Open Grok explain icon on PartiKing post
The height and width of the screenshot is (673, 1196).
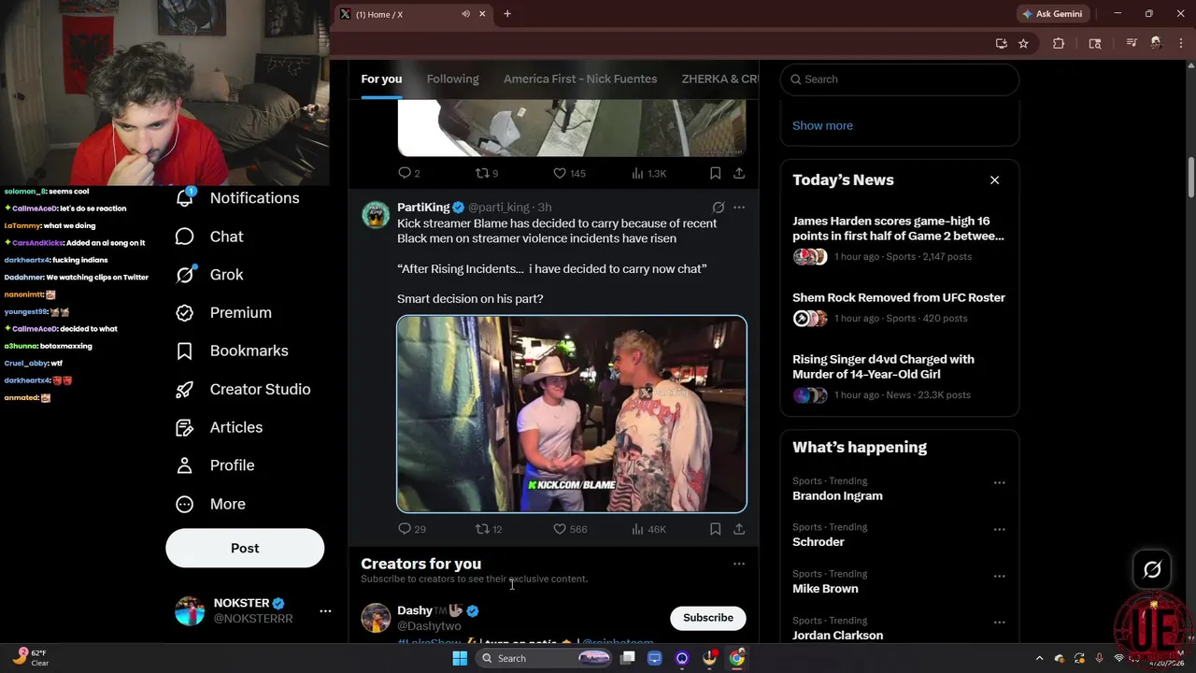tap(718, 208)
